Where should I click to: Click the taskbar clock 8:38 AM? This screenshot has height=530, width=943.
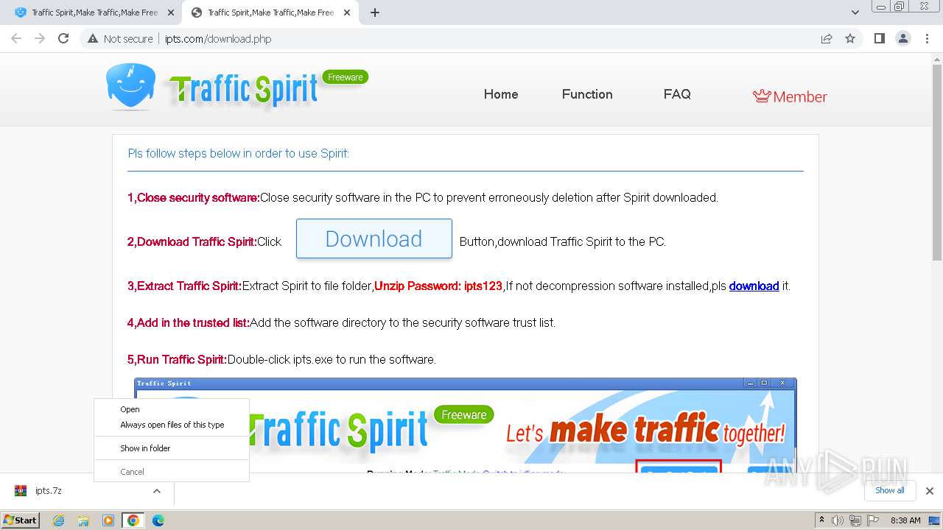(905, 520)
